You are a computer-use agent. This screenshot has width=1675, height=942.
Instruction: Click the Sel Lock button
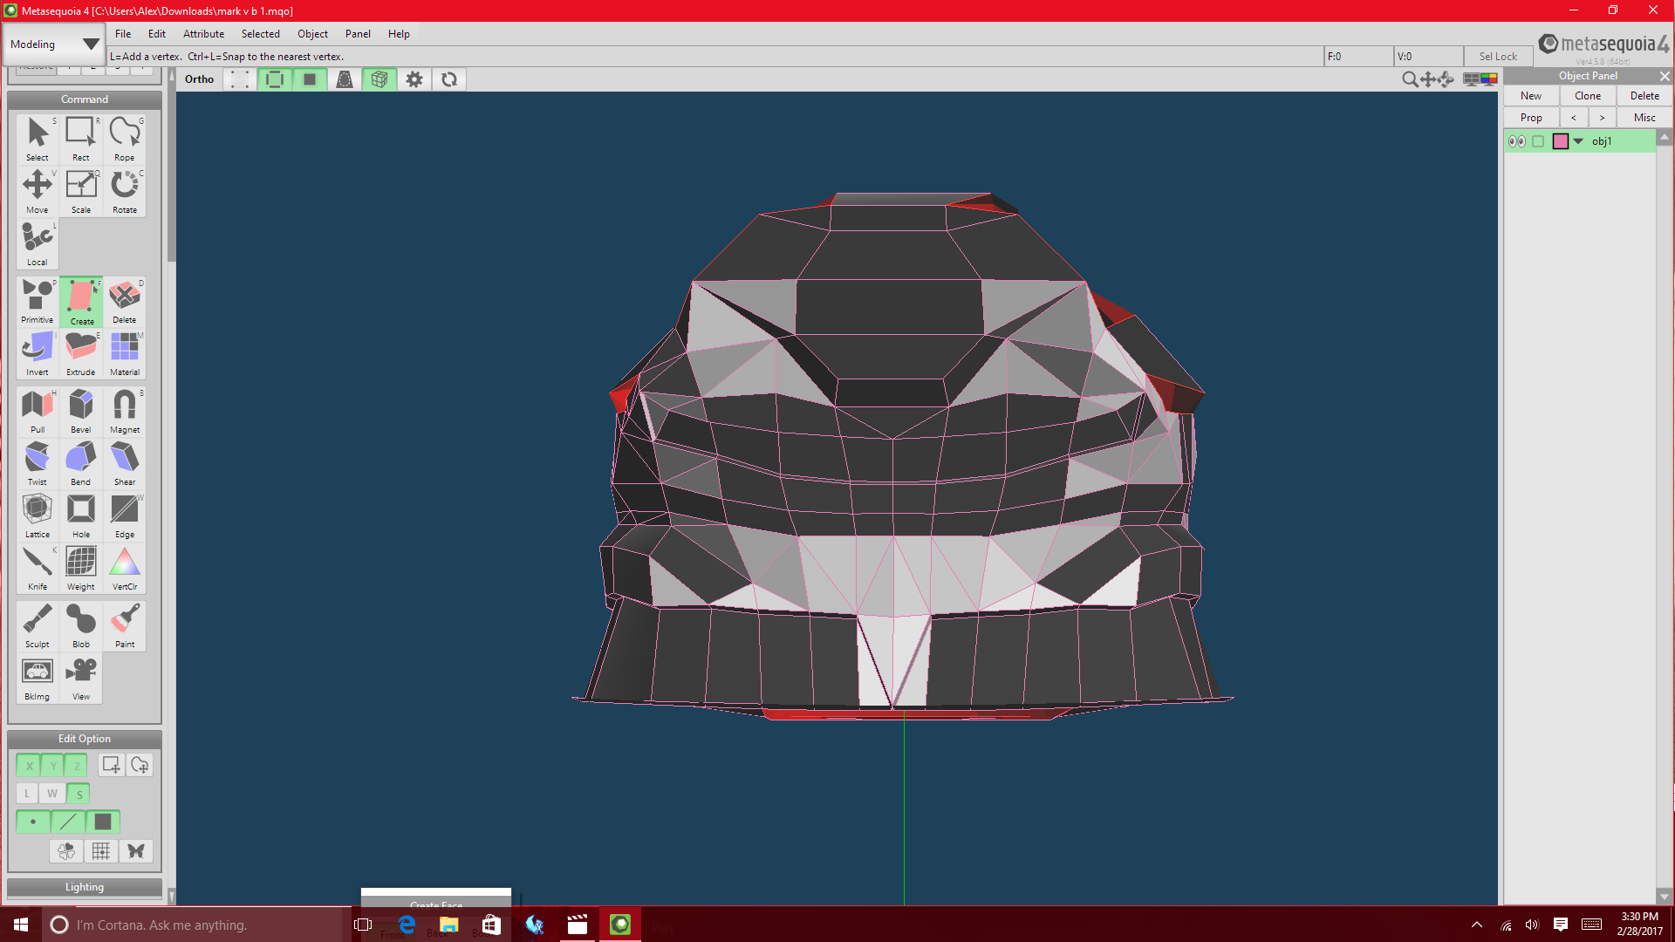(1498, 57)
